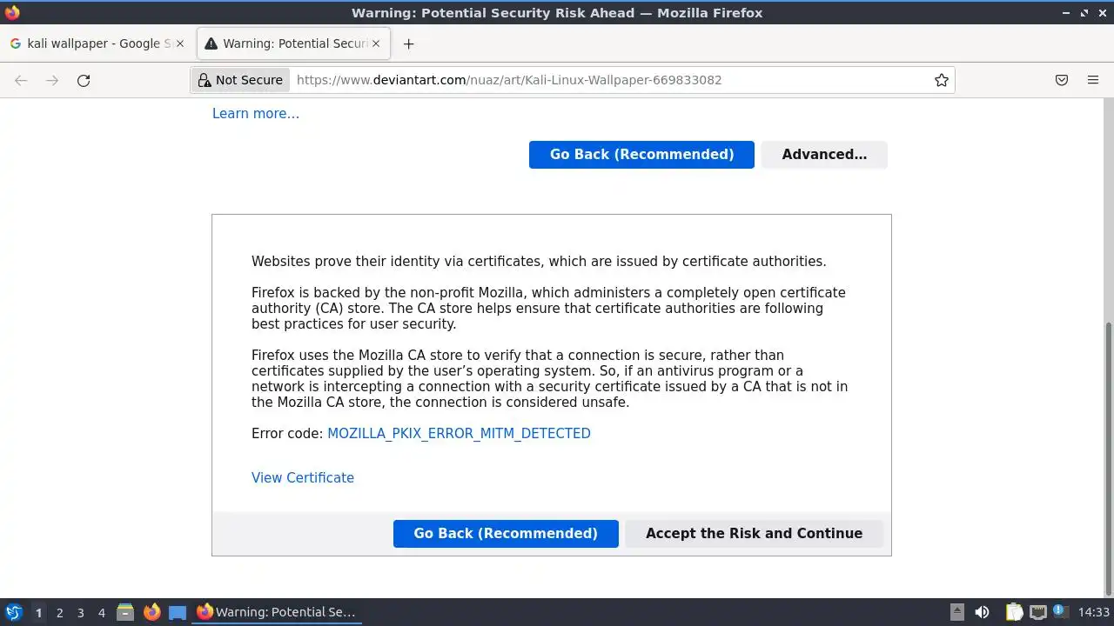
Task: Select the Warning: Potential Security Risk tab
Action: 294,43
